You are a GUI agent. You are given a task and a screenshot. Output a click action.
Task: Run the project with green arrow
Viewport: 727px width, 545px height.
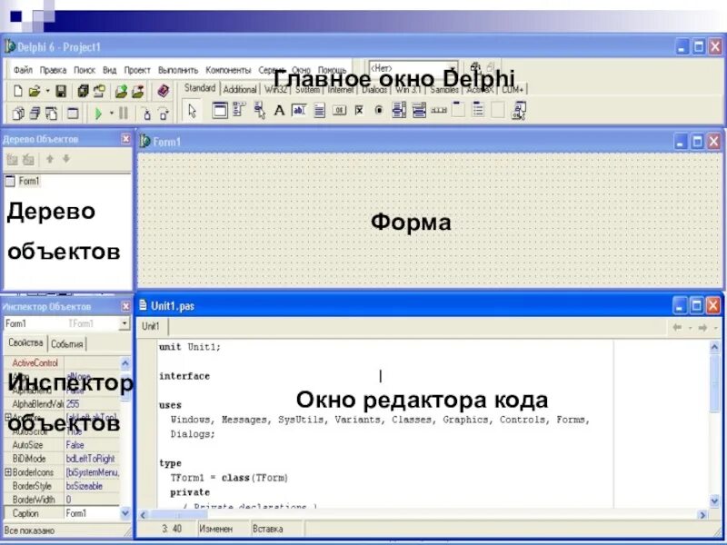(x=98, y=113)
